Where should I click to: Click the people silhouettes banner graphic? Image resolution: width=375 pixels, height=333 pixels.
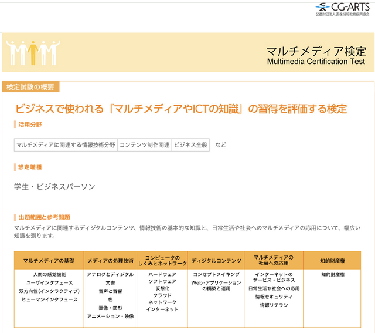coord(33,53)
